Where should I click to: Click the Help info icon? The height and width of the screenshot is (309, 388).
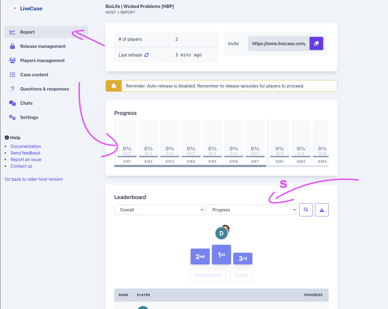coord(7,138)
